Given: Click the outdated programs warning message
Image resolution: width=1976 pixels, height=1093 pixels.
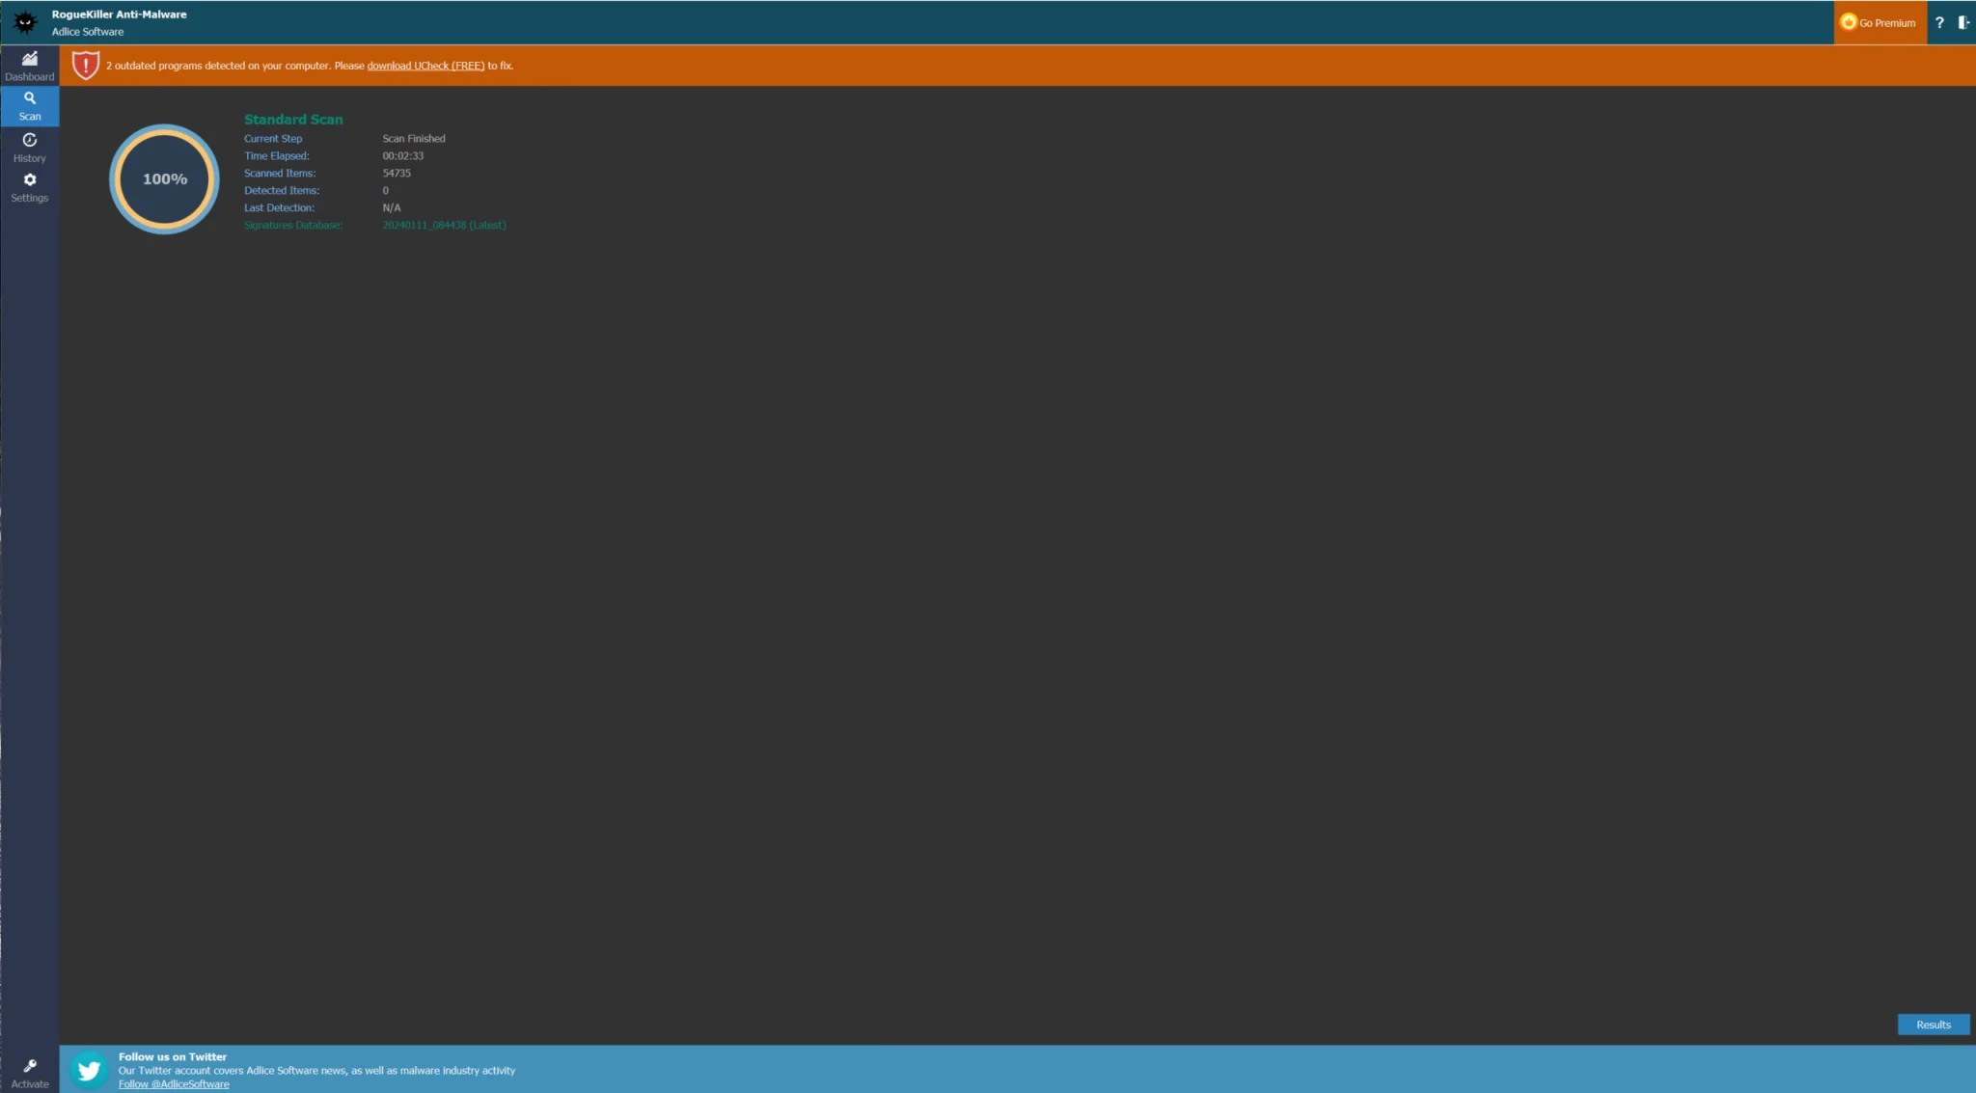Looking at the screenshot, I should pos(234,66).
